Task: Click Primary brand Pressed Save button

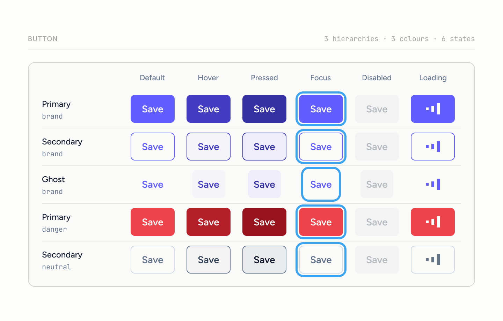Action: tap(264, 109)
